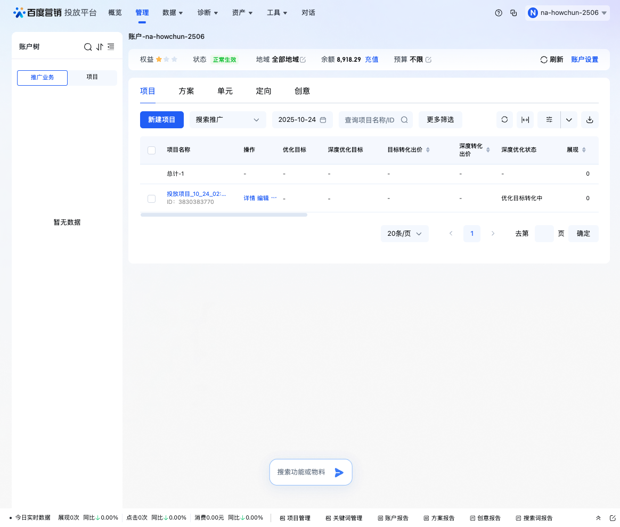The width and height of the screenshot is (620, 527).
Task: Open the 对话 menu item
Action: 308,12
